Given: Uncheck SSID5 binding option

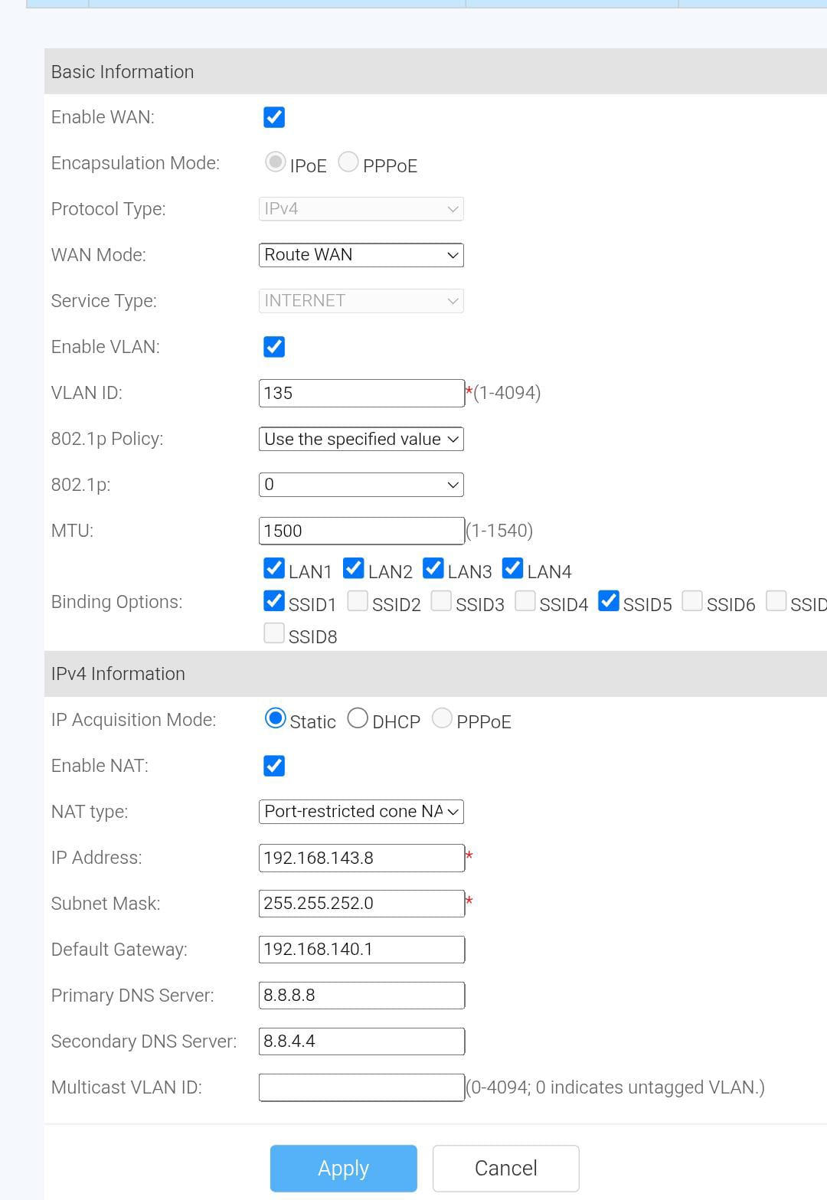Looking at the screenshot, I should (x=609, y=601).
